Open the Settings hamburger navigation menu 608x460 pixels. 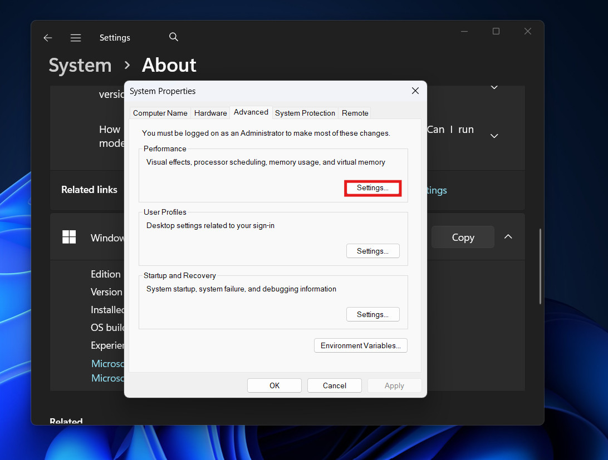76,38
